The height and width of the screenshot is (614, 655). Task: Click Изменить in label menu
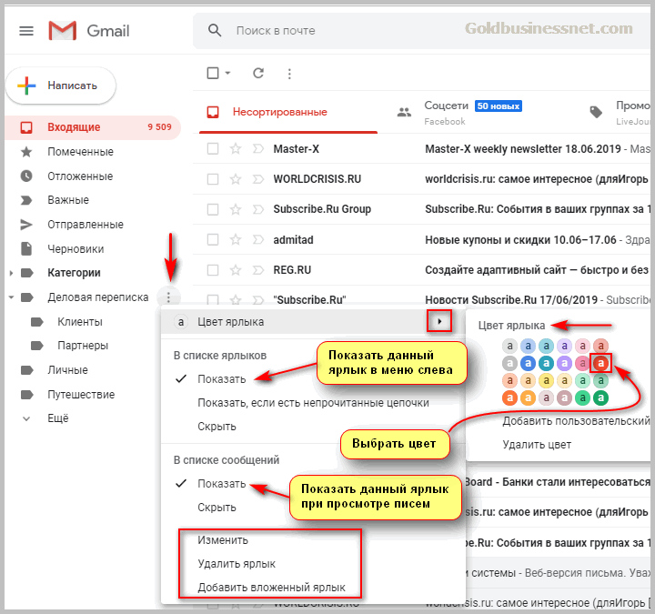pyautogui.click(x=223, y=540)
